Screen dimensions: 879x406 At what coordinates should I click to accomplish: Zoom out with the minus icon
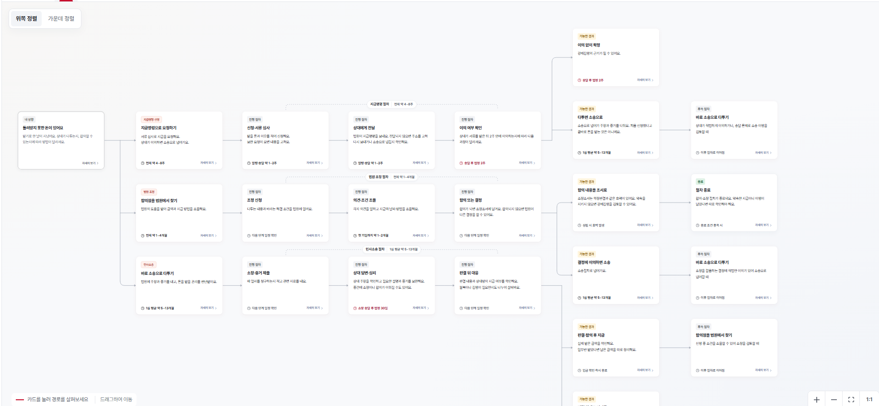click(x=834, y=399)
